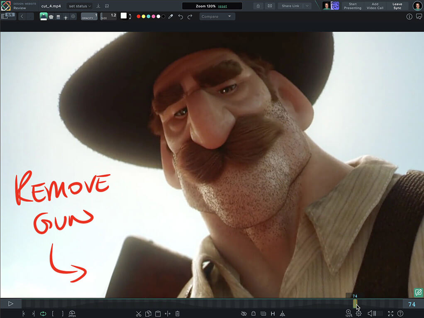Click the white current color swatch
Viewport: 424px width, 318px height.
(124, 16)
